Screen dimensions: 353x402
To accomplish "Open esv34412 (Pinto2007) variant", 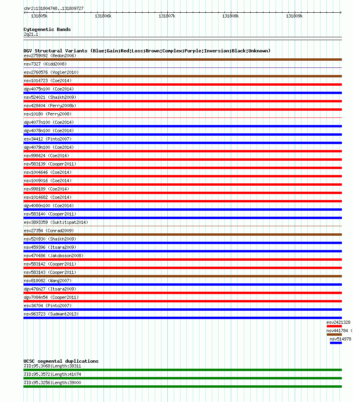I will [48, 139].
